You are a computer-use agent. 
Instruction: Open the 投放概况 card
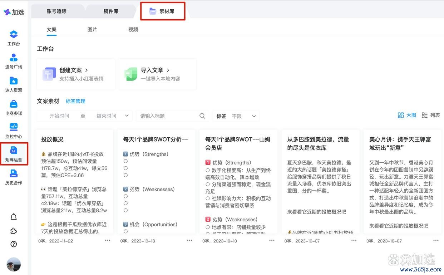[x=74, y=182]
